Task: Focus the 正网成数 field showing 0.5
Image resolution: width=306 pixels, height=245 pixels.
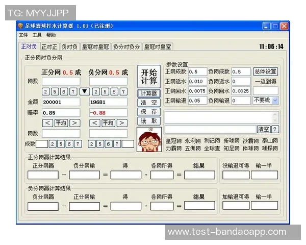Action: [197, 71]
